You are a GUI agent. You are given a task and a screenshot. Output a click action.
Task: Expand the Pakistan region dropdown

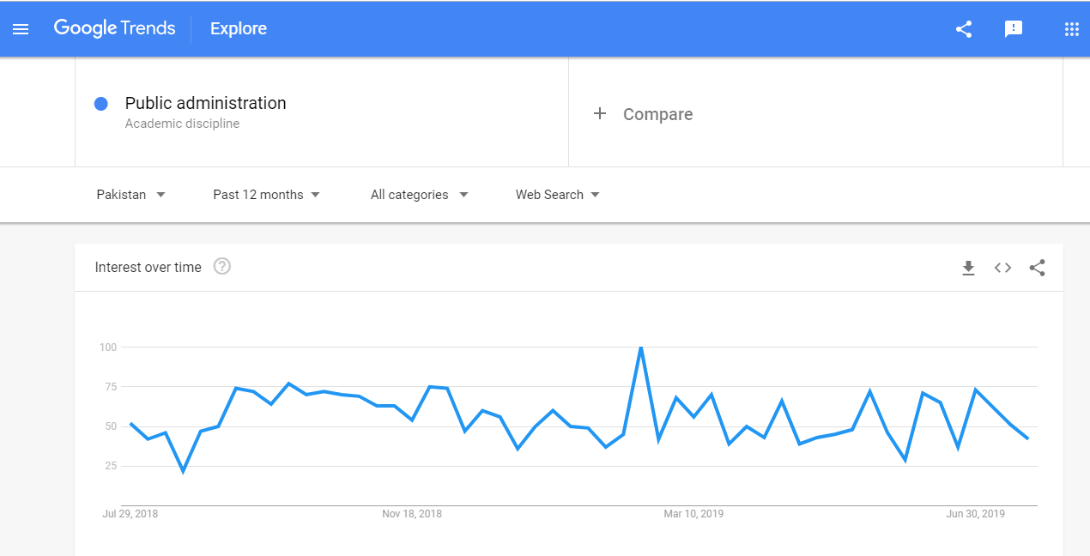coord(130,195)
